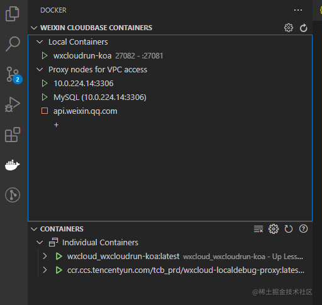Collapse the Weixin Cloudbase Containers section
Image resolution: width=322 pixels, height=305 pixels.
(34, 28)
